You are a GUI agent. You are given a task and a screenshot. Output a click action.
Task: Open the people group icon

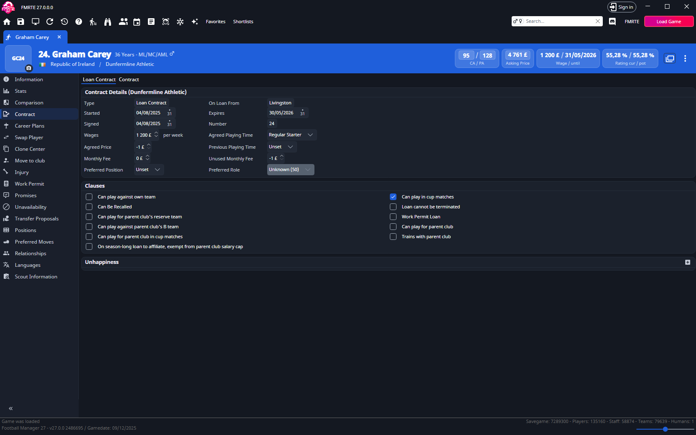pyautogui.click(x=123, y=22)
